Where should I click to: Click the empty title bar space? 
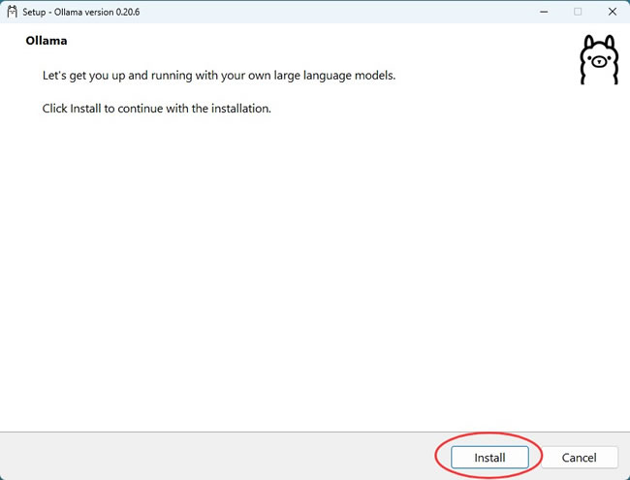(339, 12)
